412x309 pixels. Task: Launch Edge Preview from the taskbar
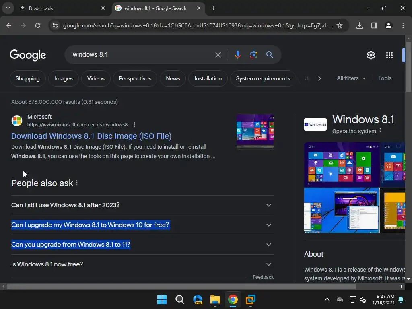click(x=198, y=299)
